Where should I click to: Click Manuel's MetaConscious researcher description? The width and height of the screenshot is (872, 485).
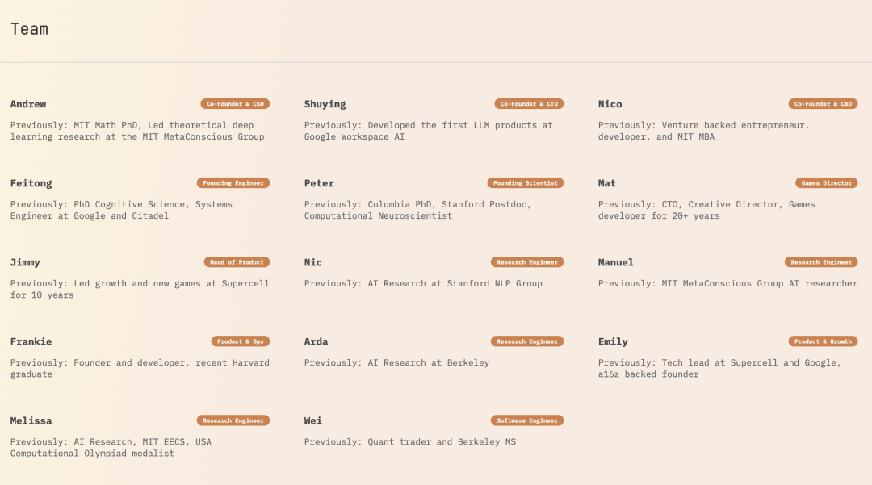click(x=727, y=283)
